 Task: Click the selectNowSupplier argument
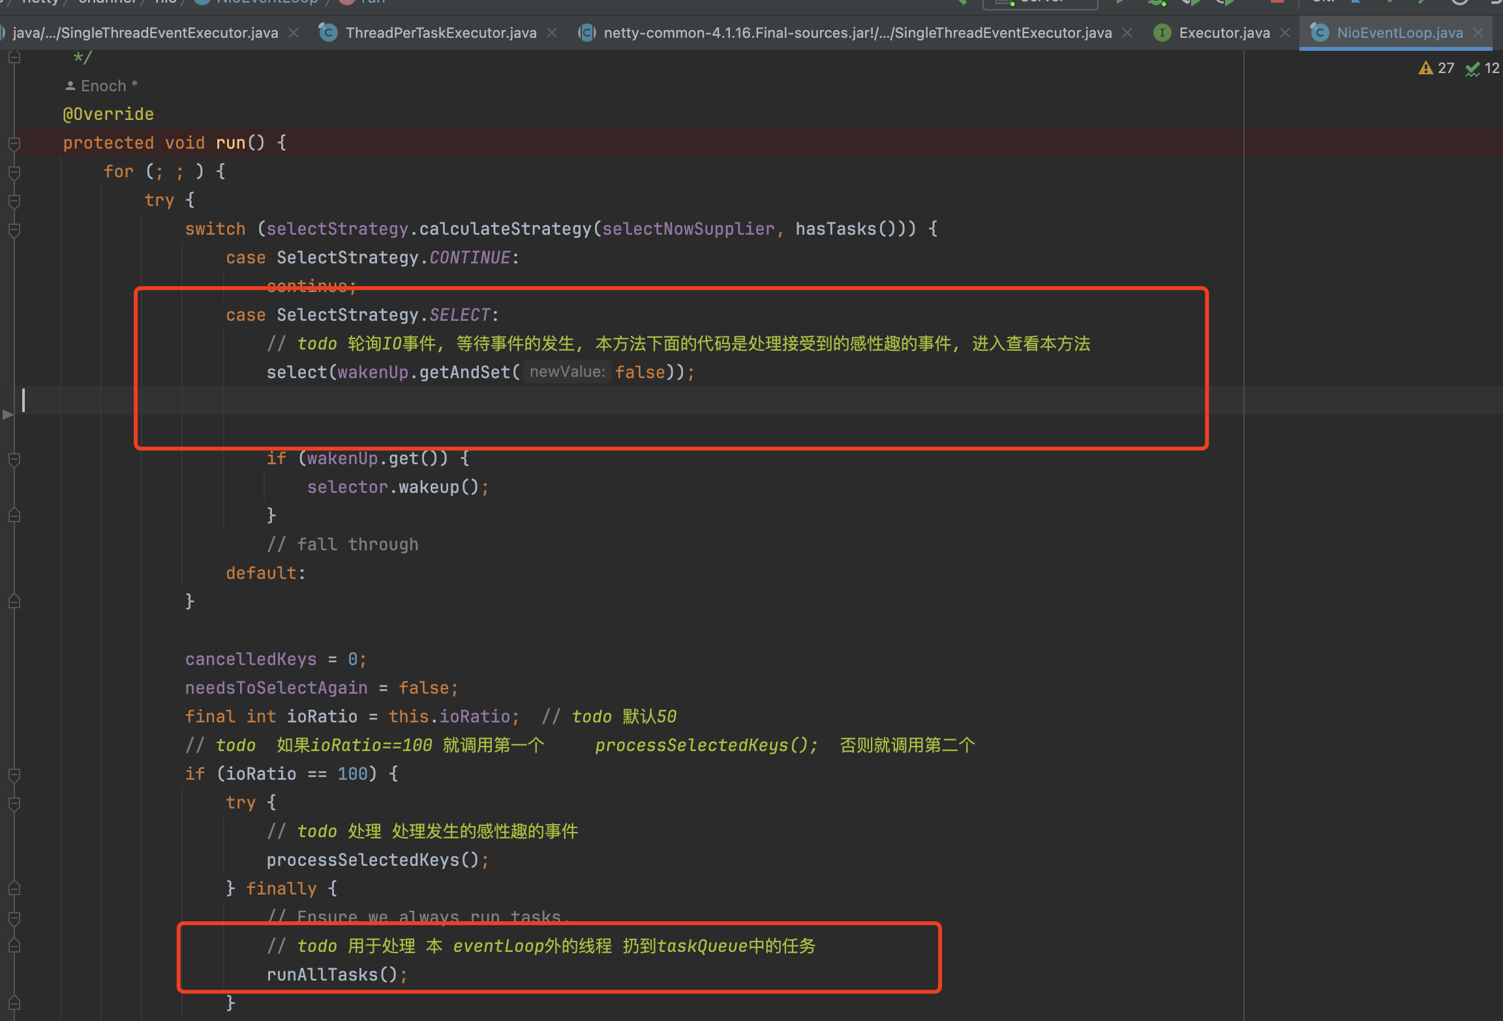(688, 229)
